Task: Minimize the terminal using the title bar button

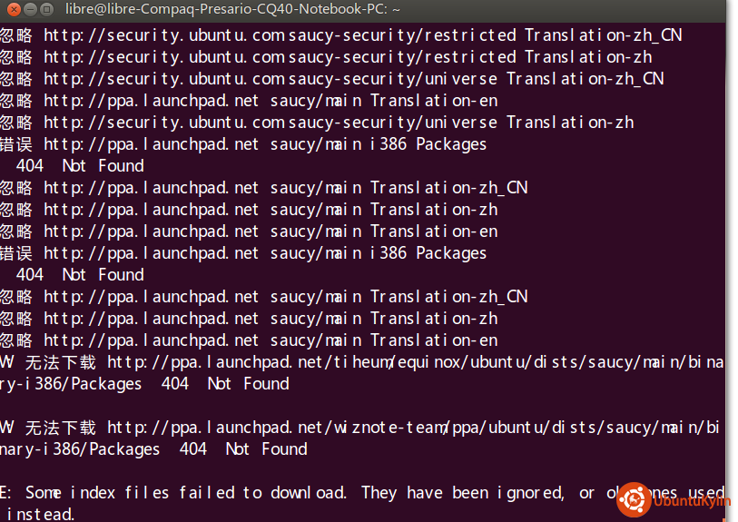Action: click(x=31, y=9)
